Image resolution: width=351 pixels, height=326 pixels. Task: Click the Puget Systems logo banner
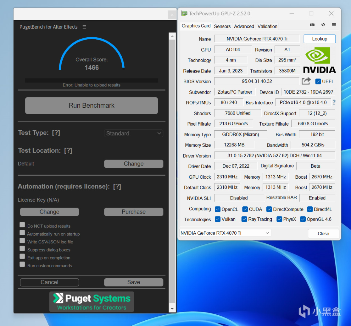click(92, 302)
